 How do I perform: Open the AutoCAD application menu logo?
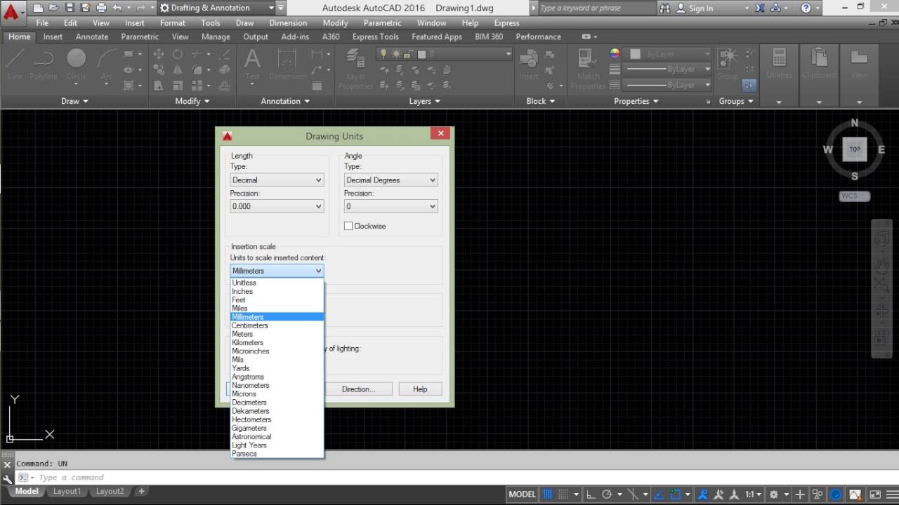(x=12, y=12)
